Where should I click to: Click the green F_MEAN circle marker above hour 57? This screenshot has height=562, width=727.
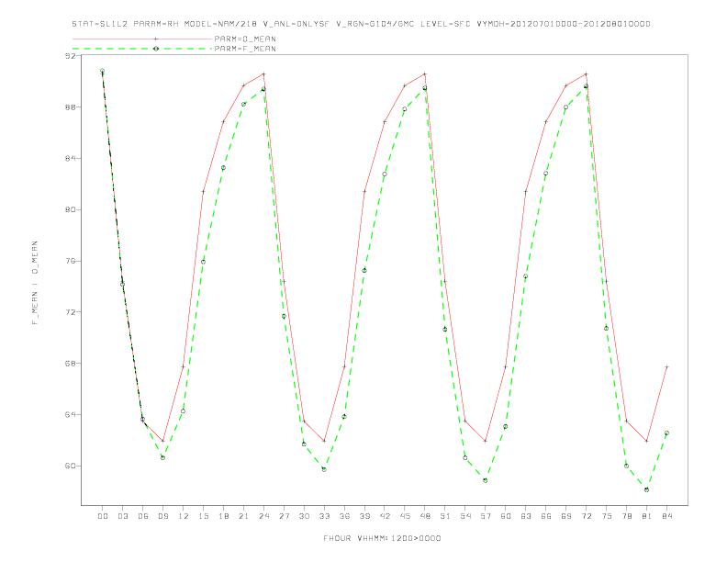(485, 480)
